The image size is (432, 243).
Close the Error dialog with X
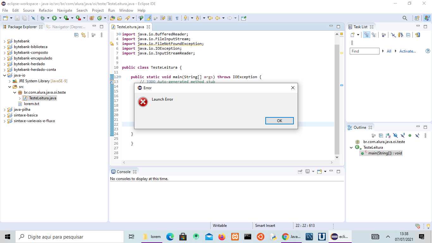click(293, 88)
